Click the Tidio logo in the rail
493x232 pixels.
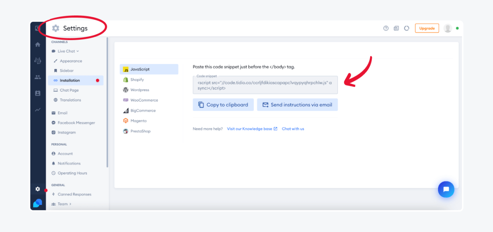pyautogui.click(x=38, y=203)
